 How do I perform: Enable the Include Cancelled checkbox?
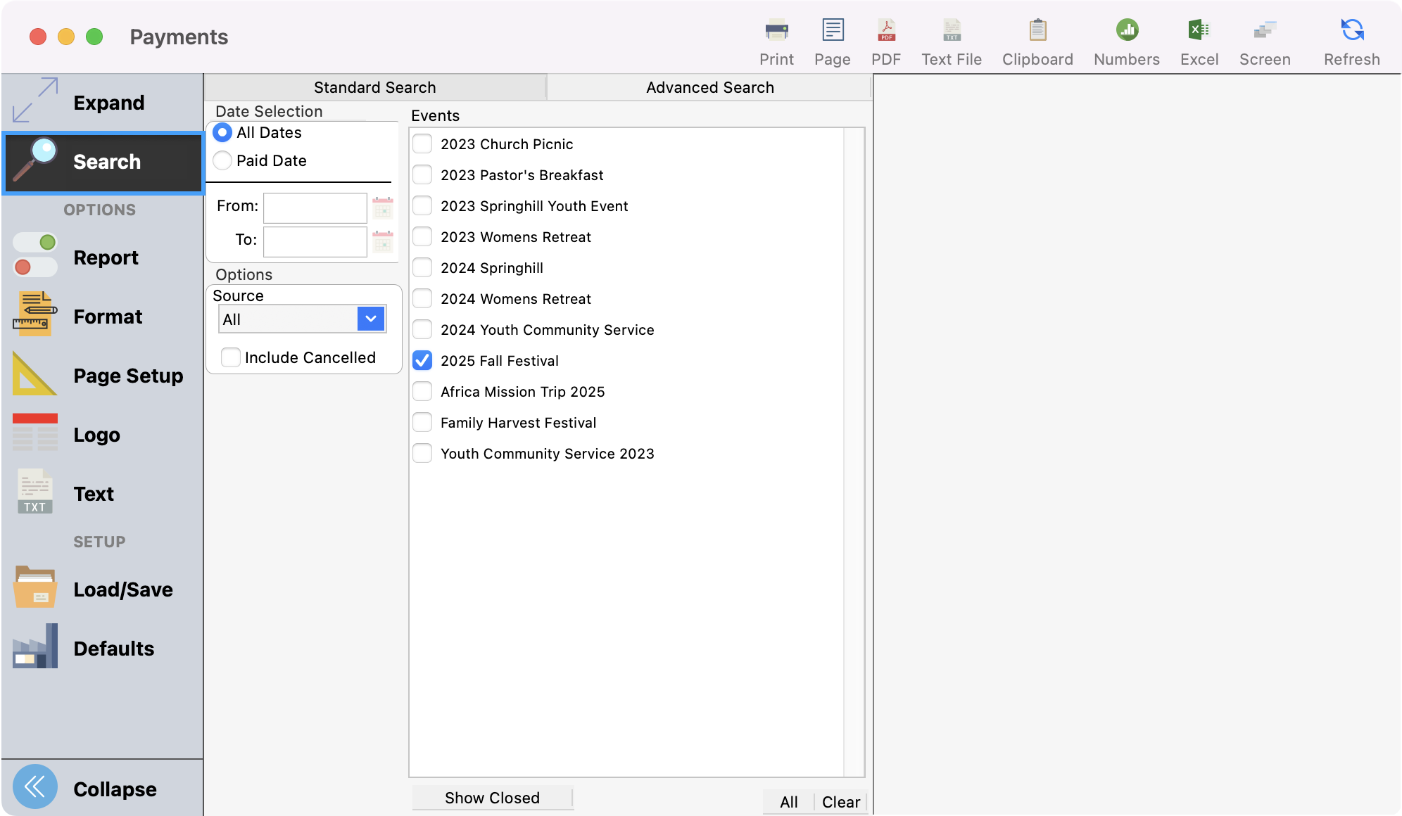[230, 357]
